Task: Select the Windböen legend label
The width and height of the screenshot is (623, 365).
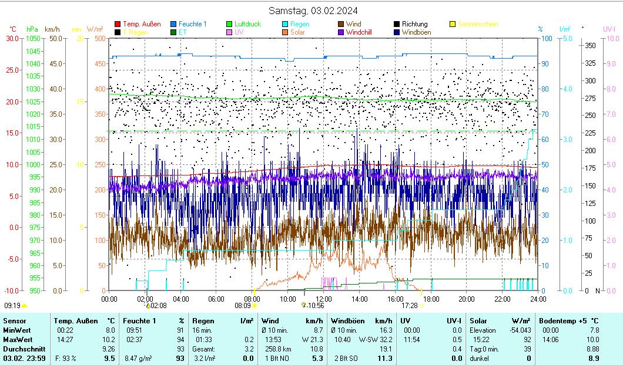Action: pyautogui.click(x=416, y=32)
